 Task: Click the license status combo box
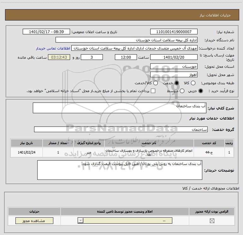(125, 220)
